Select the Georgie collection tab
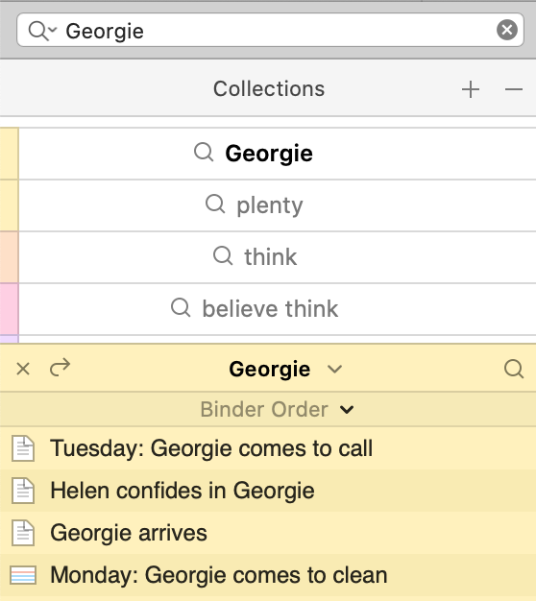 pyautogui.click(x=278, y=154)
